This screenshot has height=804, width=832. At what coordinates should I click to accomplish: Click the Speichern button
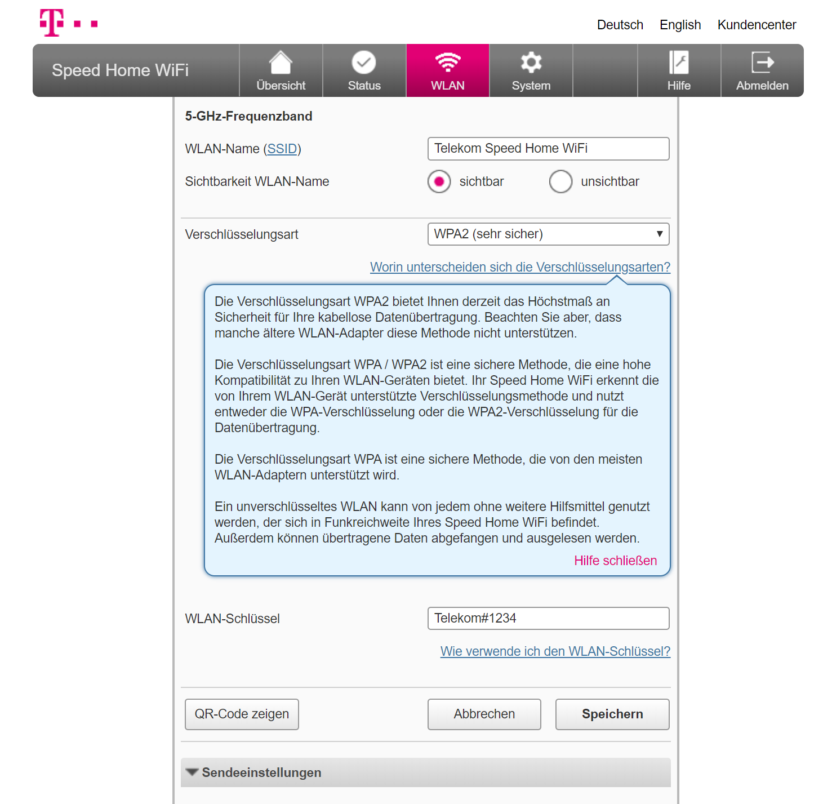pos(612,714)
